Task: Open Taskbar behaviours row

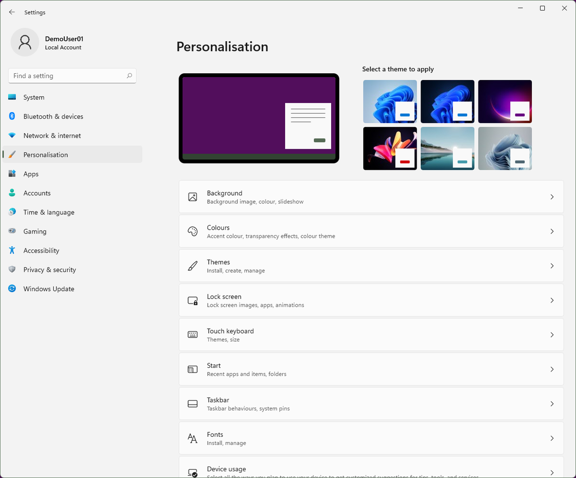Action: [371, 404]
